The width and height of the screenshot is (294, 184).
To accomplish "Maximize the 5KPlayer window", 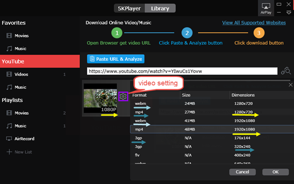I will 279,4.
